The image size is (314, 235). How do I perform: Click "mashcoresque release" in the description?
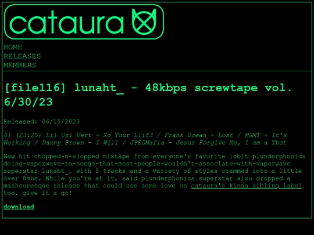point(41,186)
